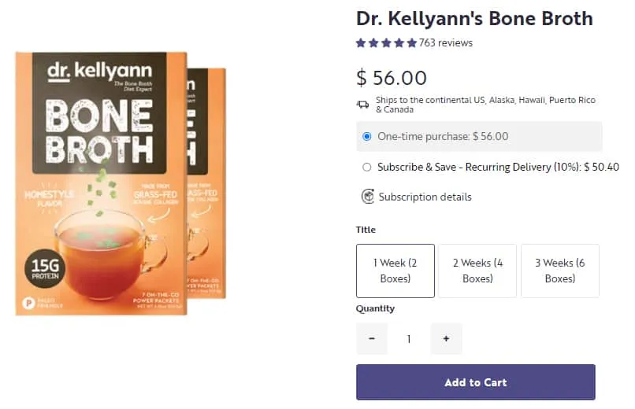Decrease quantity with the minus button
The width and height of the screenshot is (635, 409).
[x=372, y=339]
